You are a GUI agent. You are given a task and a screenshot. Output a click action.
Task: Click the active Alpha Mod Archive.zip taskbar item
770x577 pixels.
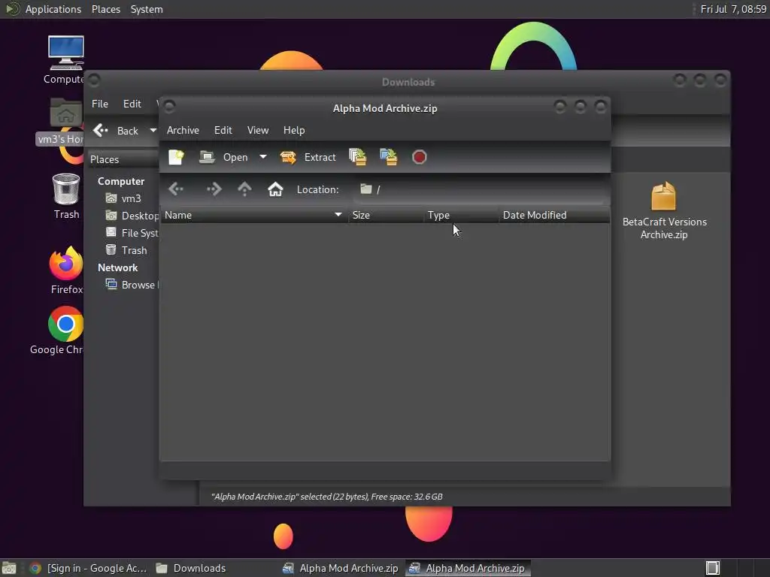click(468, 568)
